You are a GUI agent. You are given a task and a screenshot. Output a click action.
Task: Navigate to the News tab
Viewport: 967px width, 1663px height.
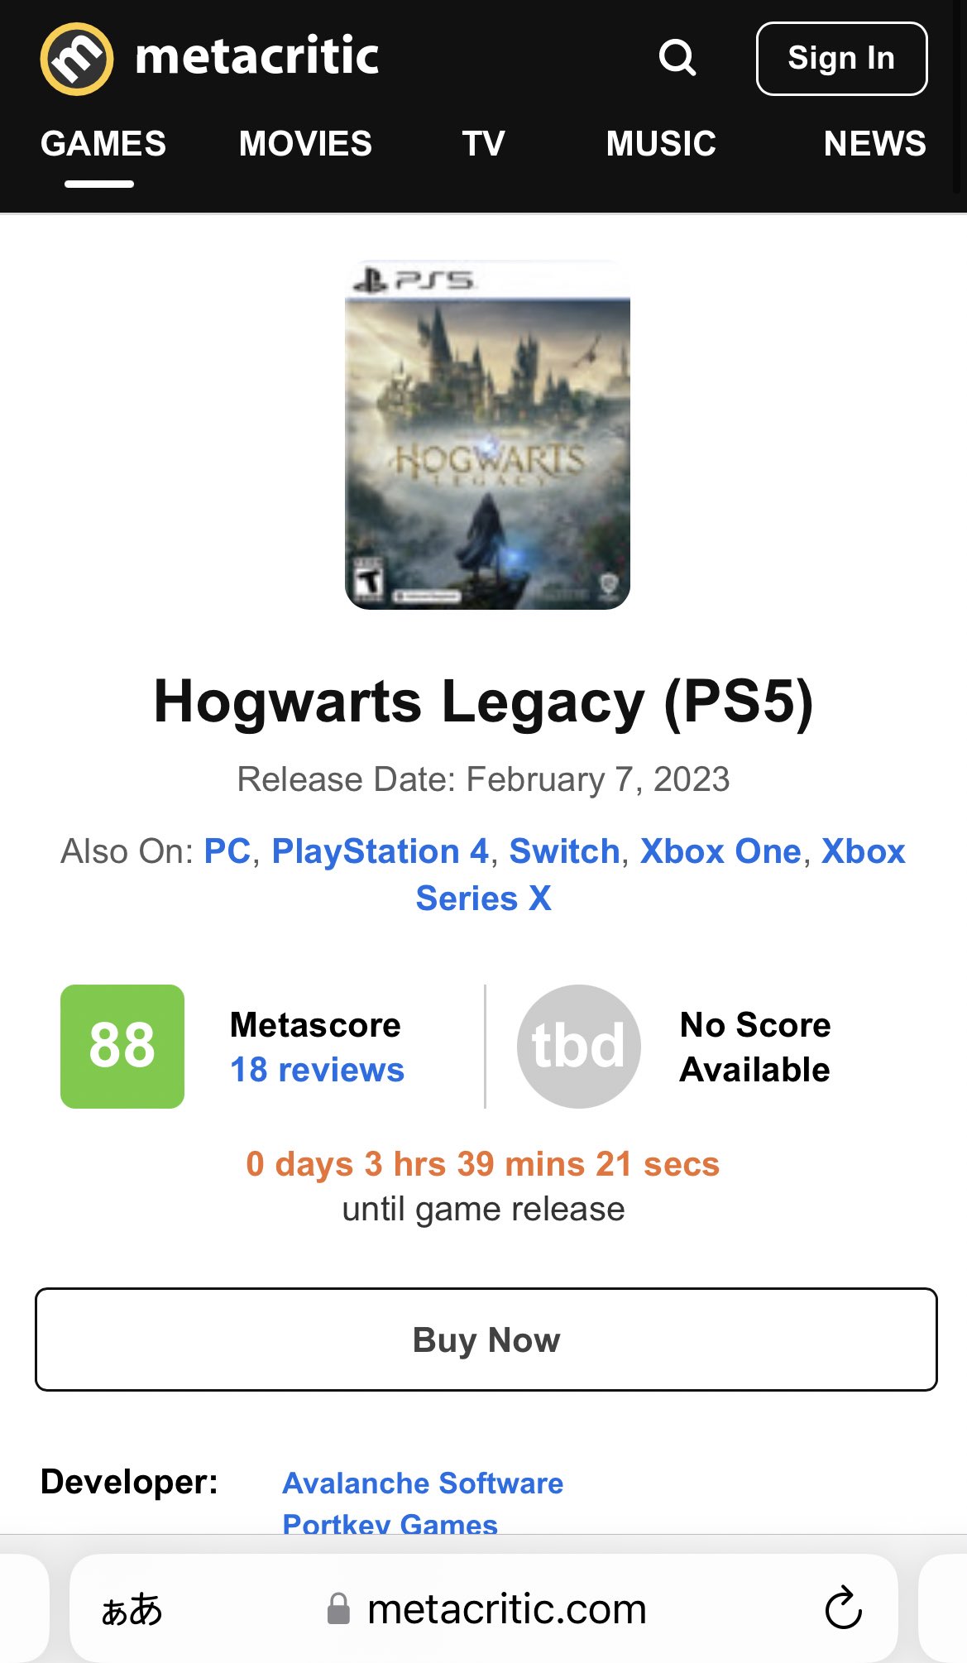(x=874, y=144)
